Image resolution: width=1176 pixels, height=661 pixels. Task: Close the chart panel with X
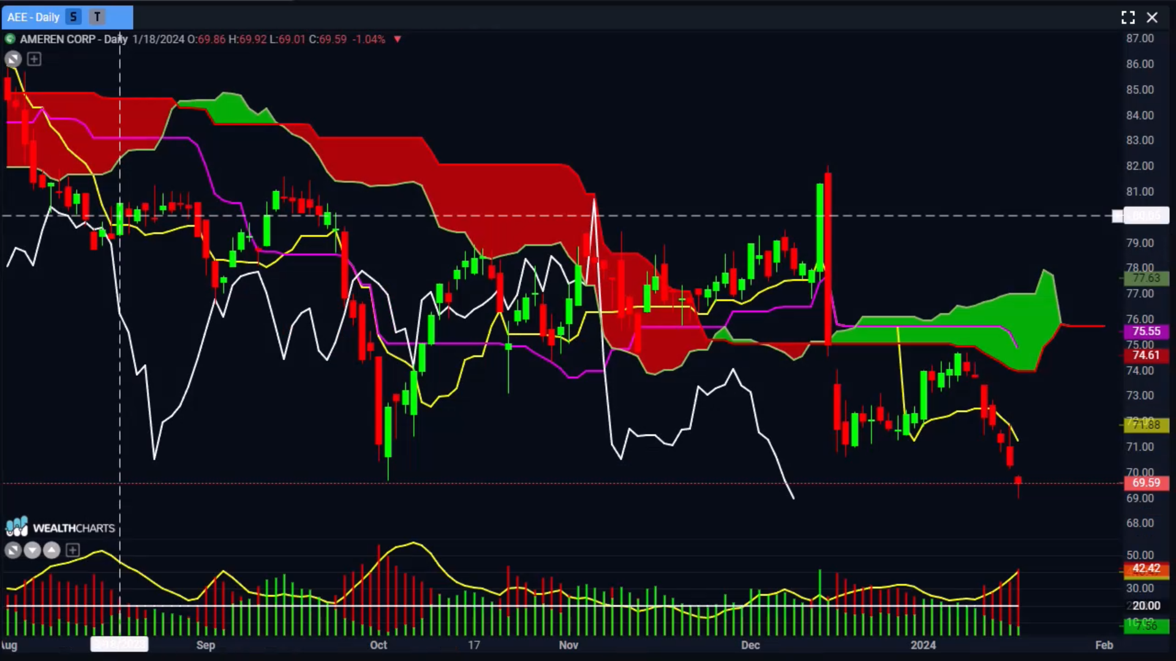1152,17
